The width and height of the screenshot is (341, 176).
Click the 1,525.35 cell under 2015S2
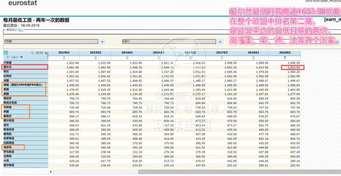click(x=104, y=89)
